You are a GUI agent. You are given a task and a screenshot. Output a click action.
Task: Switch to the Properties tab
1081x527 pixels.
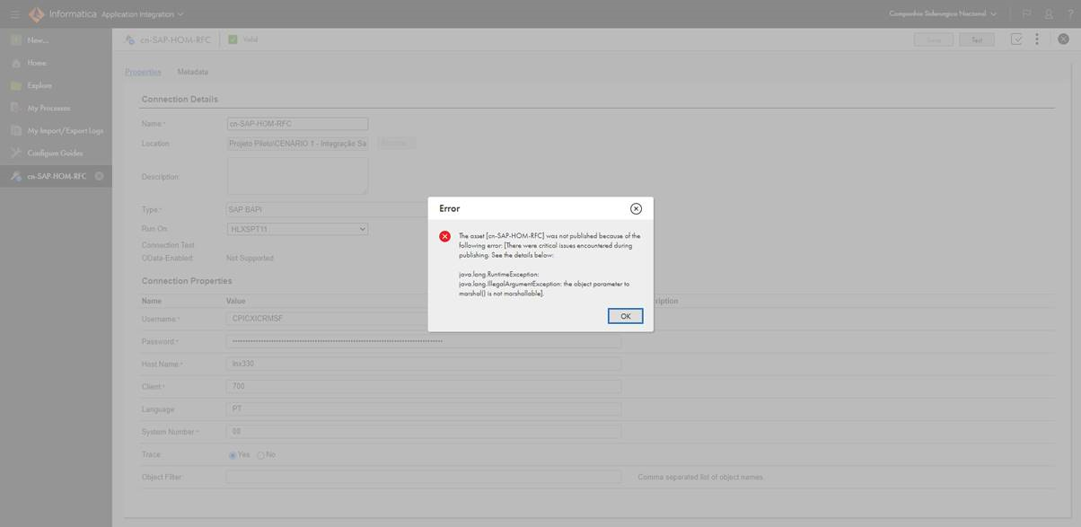143,72
